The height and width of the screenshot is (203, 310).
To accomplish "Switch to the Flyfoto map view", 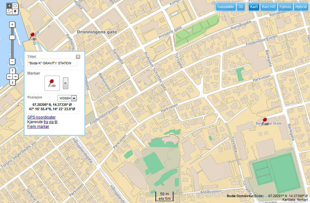I will click(285, 6).
